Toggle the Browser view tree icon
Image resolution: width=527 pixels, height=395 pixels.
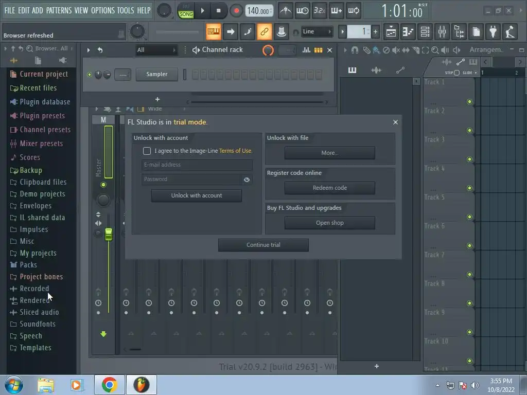pos(459,31)
